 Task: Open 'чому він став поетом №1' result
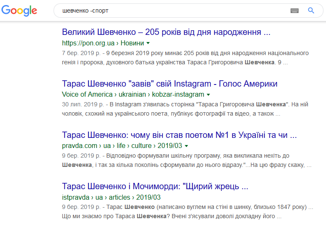179,135
